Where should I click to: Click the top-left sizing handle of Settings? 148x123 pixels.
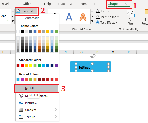click(x=76, y=64)
